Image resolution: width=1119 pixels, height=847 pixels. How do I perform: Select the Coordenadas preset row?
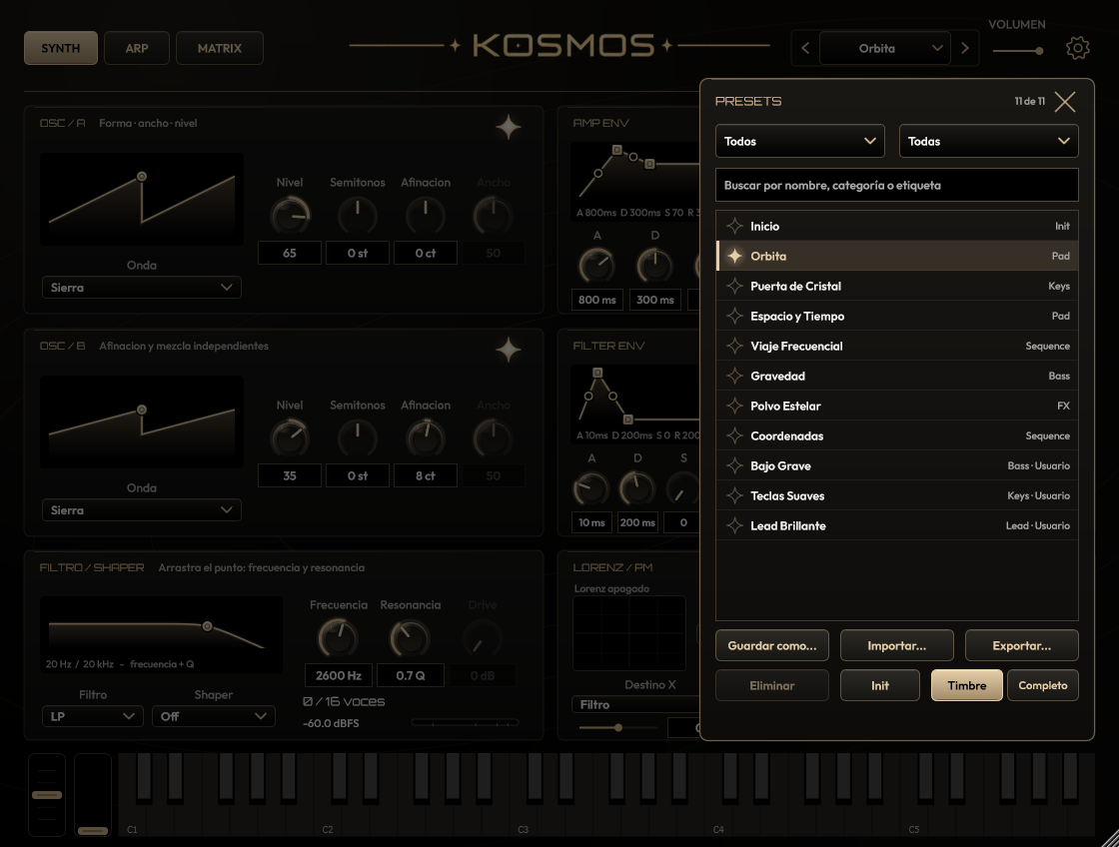897,436
